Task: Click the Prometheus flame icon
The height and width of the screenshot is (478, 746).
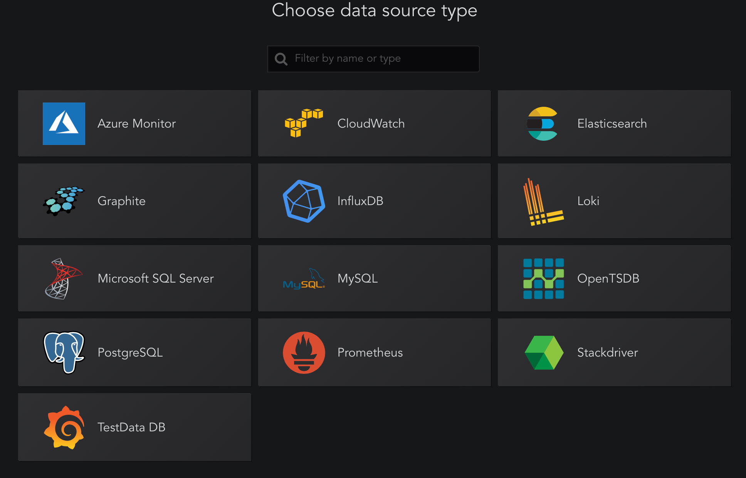Action: tap(304, 353)
